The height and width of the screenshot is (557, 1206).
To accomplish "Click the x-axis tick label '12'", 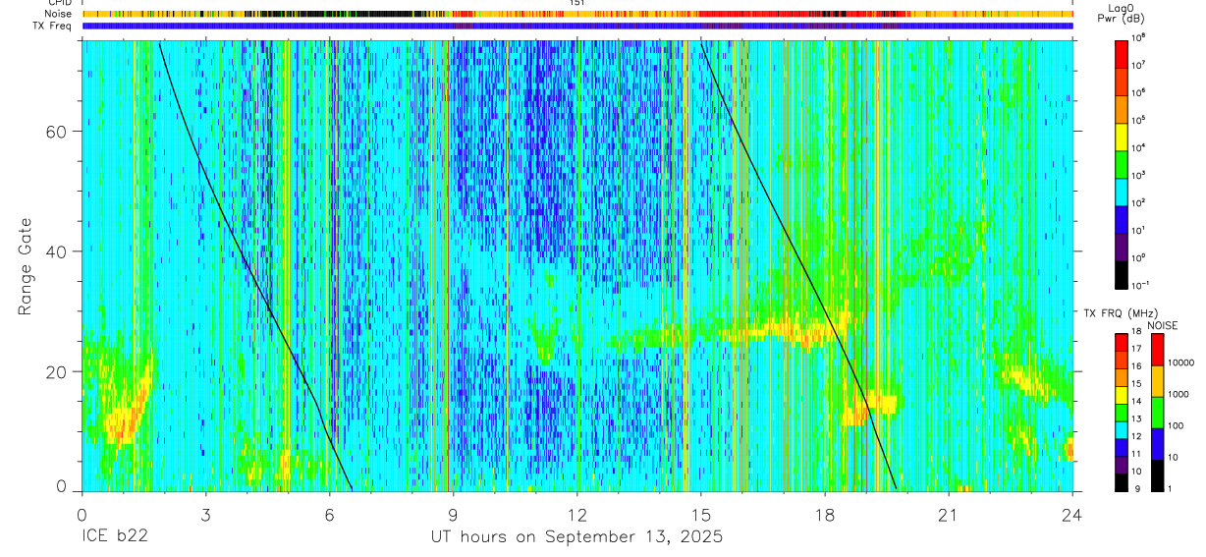I will click(577, 514).
